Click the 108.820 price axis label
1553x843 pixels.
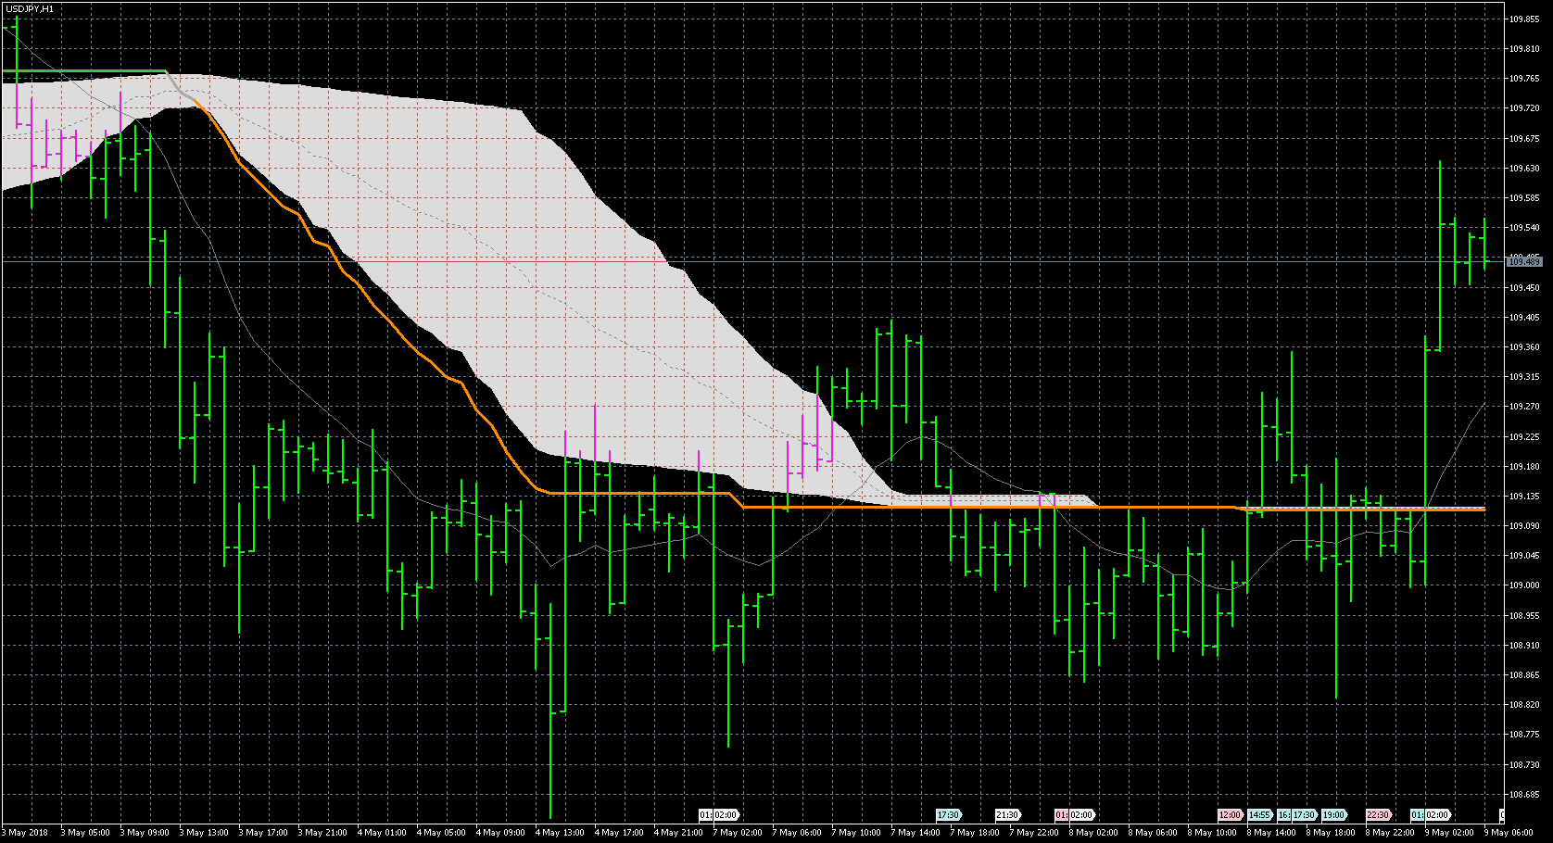(1524, 705)
